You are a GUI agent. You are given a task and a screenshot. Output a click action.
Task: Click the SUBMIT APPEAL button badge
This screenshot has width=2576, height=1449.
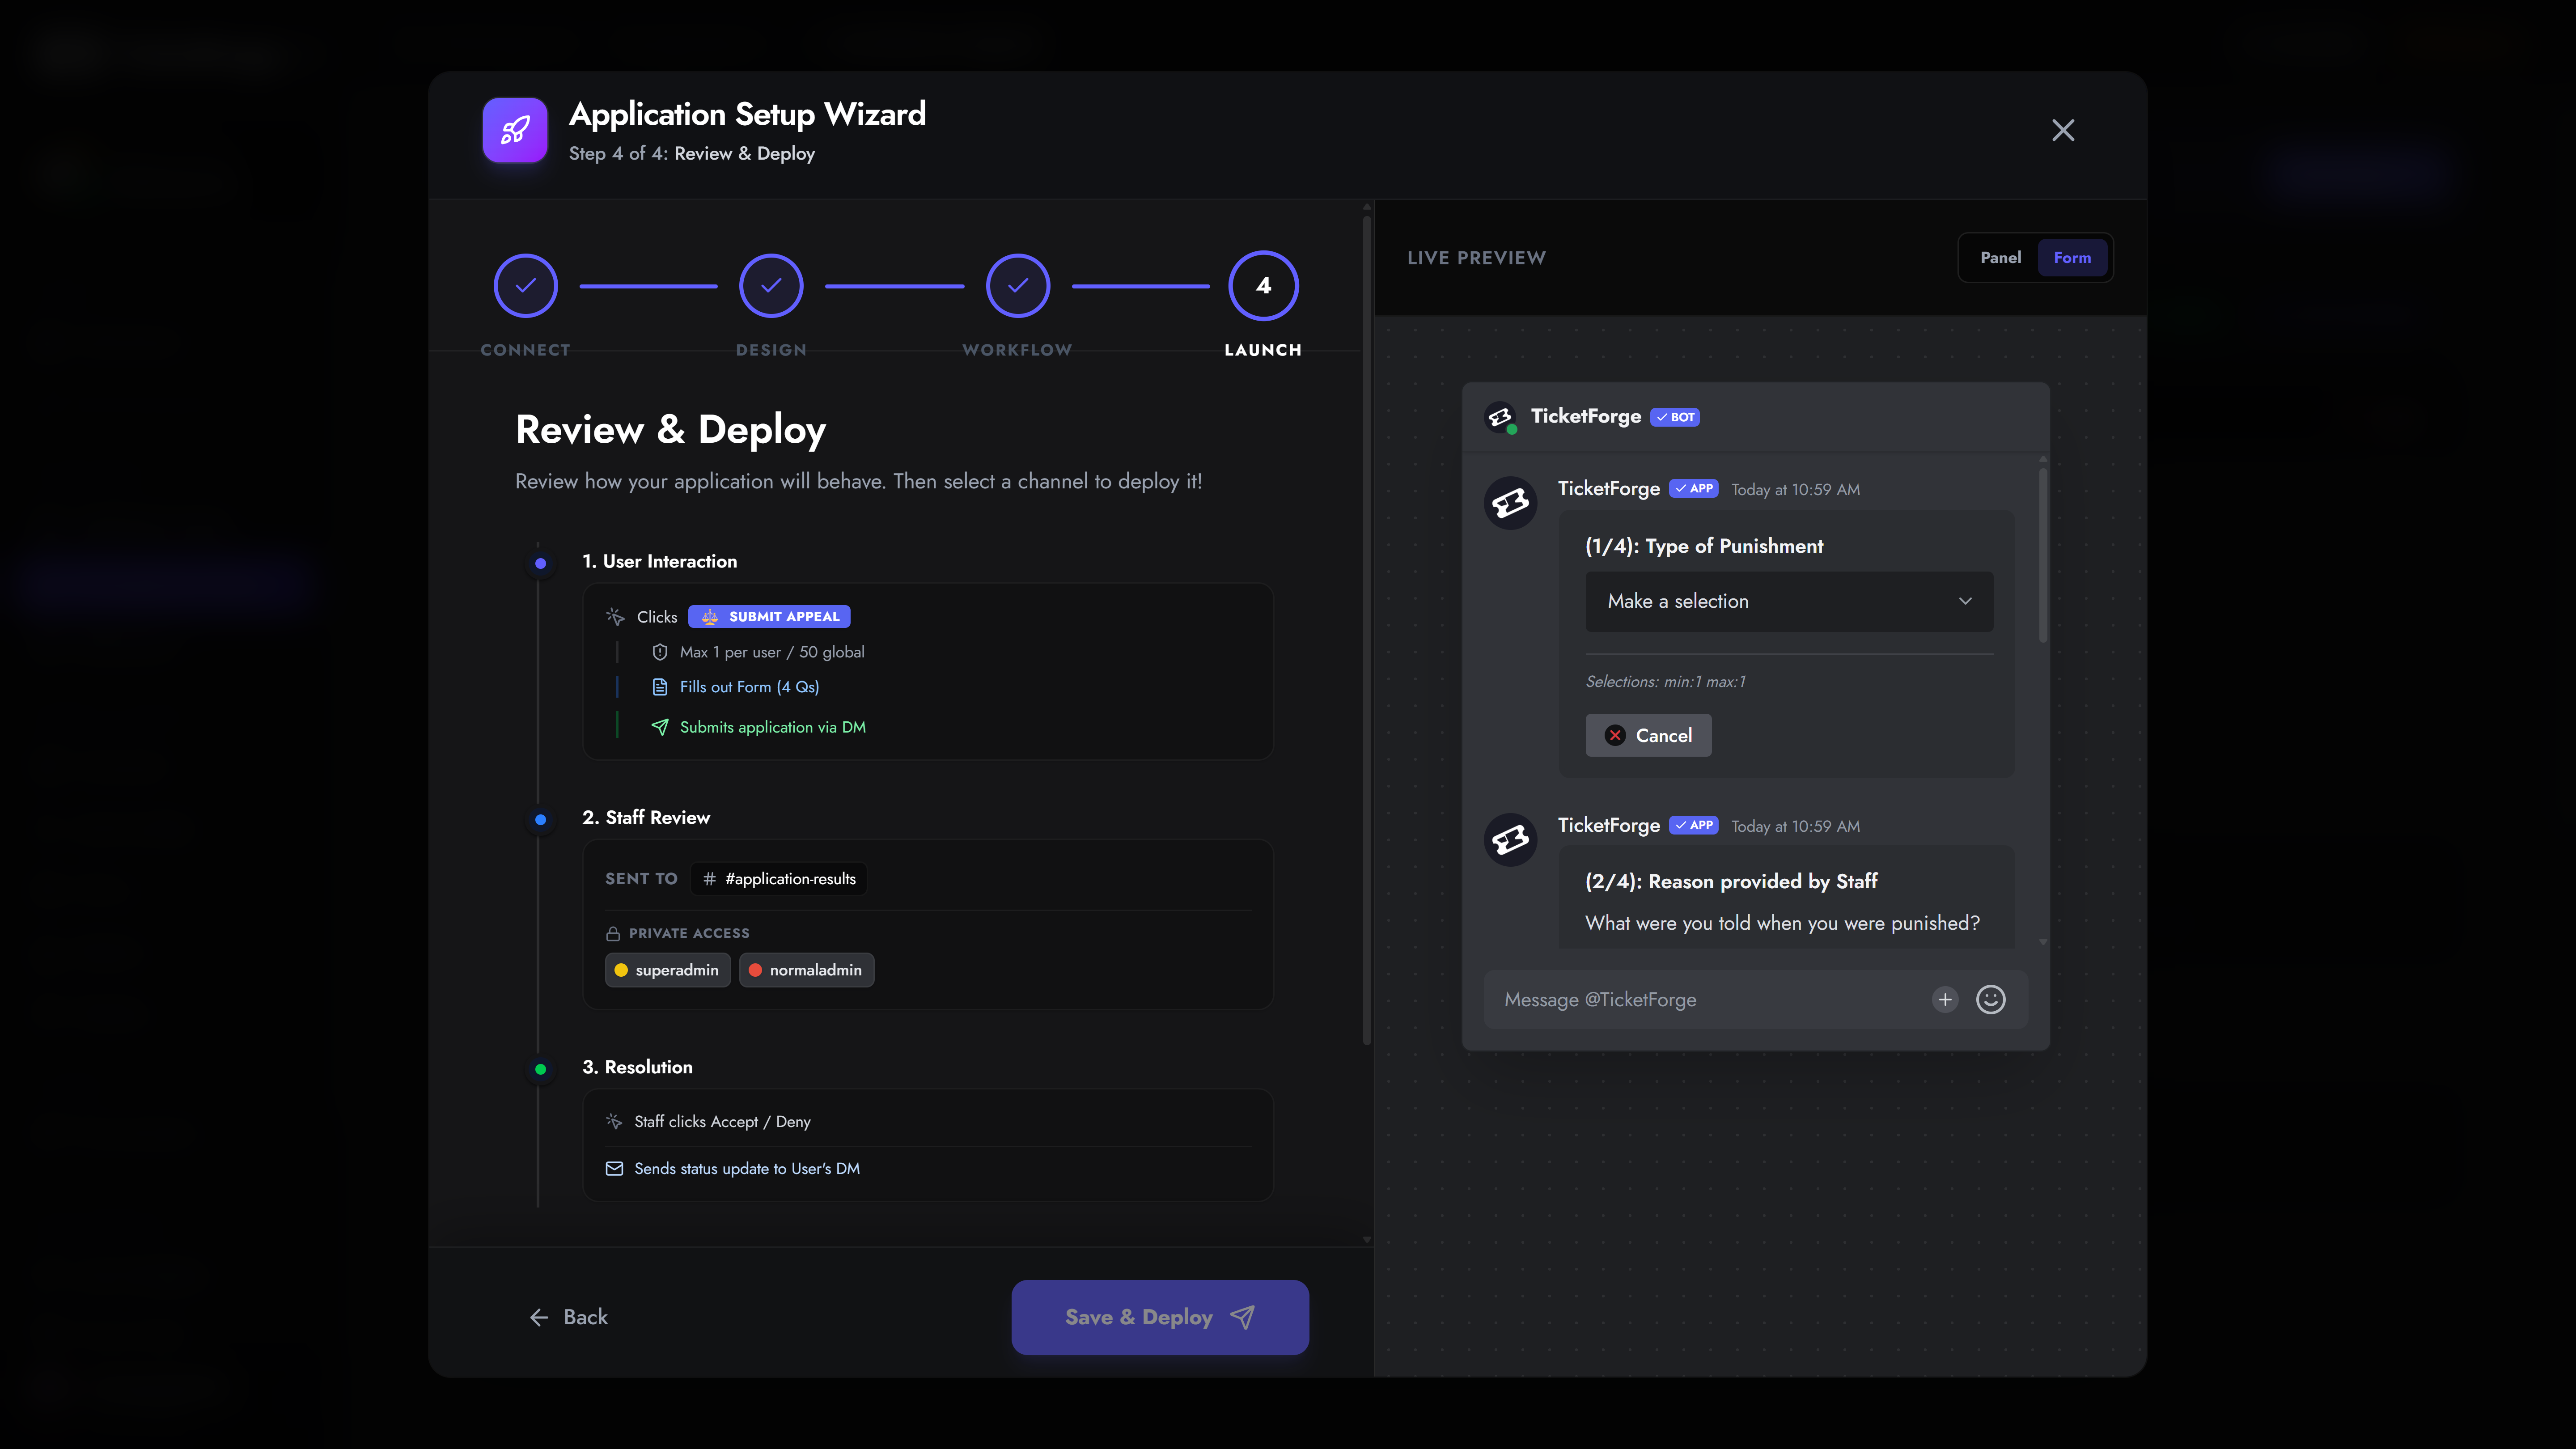point(769,617)
